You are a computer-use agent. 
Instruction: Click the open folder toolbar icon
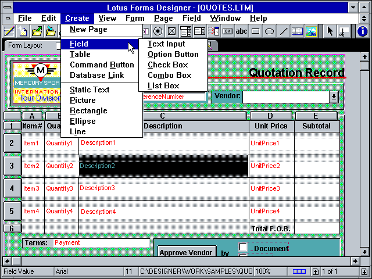click(x=37, y=31)
